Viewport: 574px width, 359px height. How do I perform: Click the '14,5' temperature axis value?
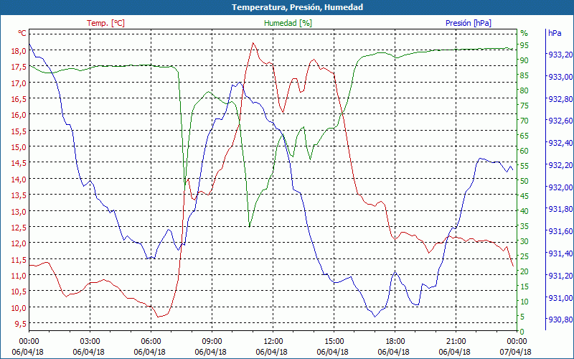pyautogui.click(x=19, y=163)
